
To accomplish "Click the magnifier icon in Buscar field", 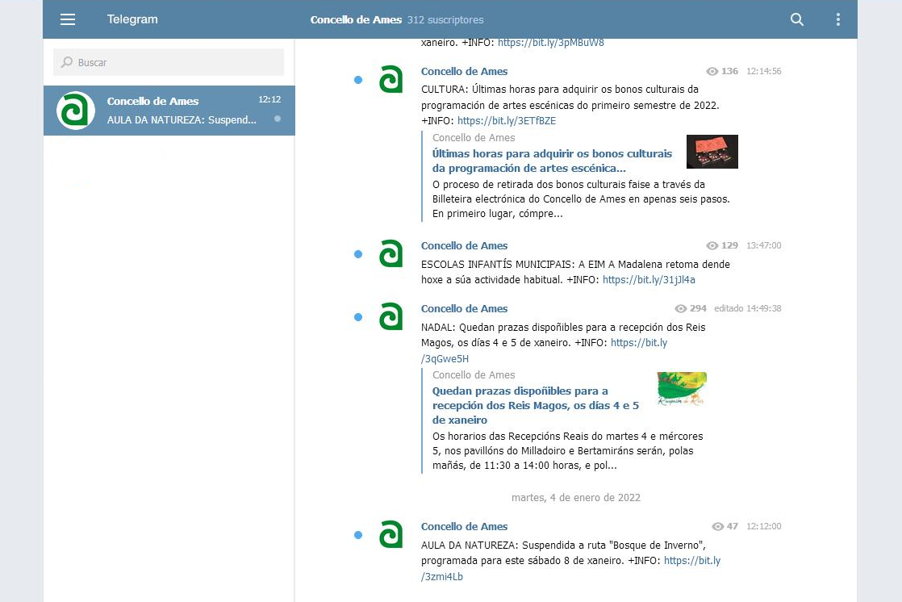I will (67, 62).
